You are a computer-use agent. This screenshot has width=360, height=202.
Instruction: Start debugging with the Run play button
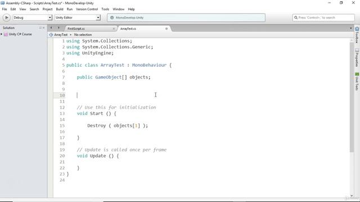(6, 17)
